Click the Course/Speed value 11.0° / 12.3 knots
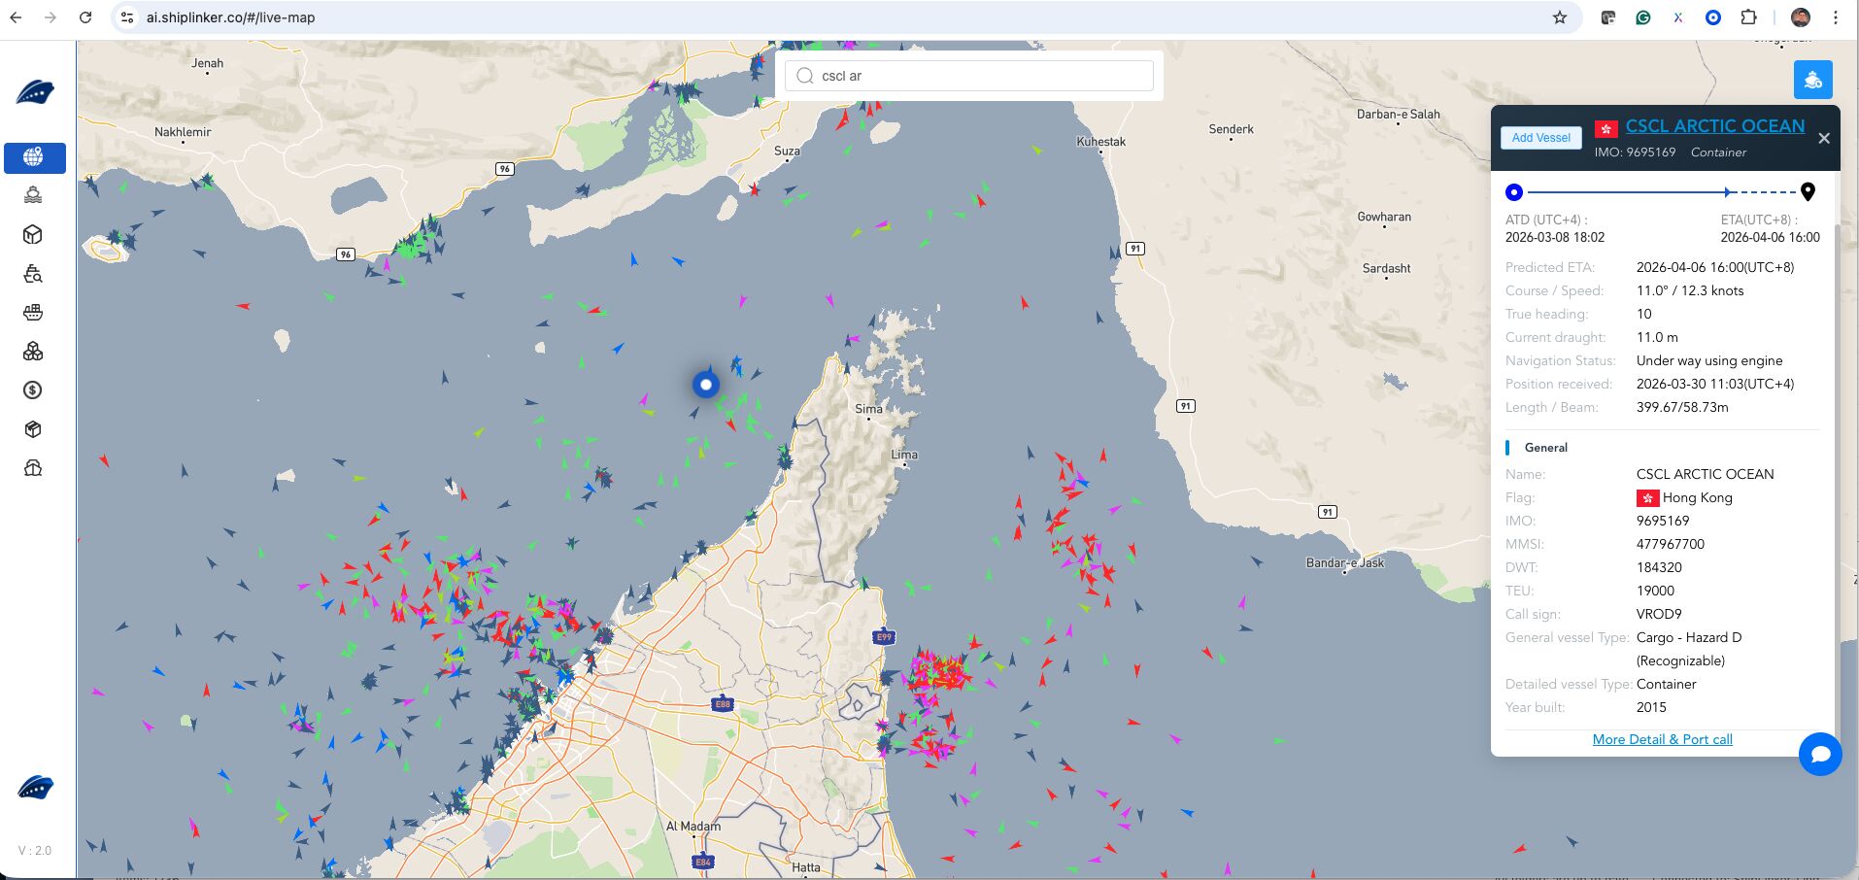 click(1690, 290)
